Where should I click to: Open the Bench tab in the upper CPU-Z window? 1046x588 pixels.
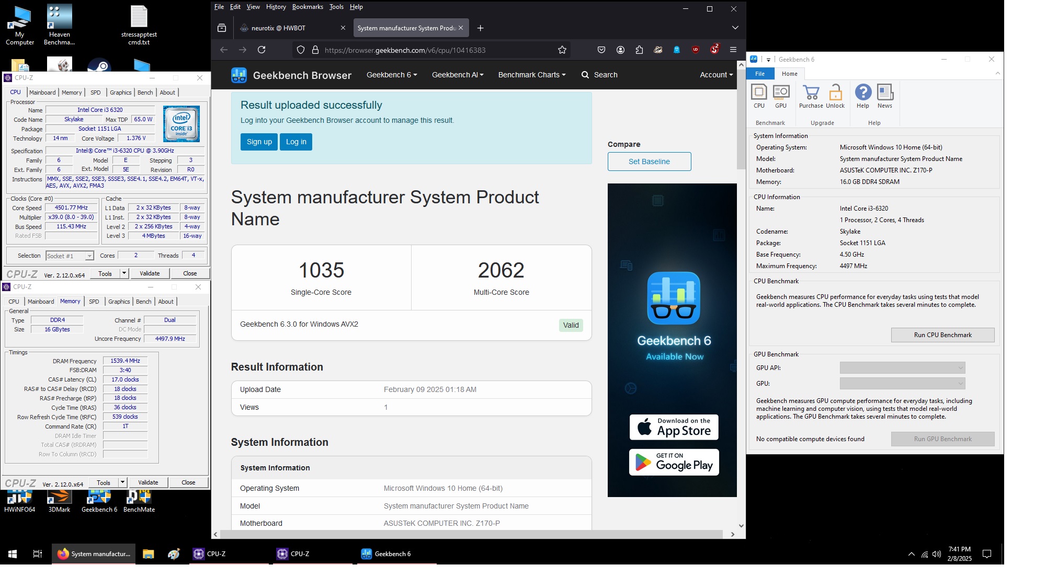tap(145, 93)
